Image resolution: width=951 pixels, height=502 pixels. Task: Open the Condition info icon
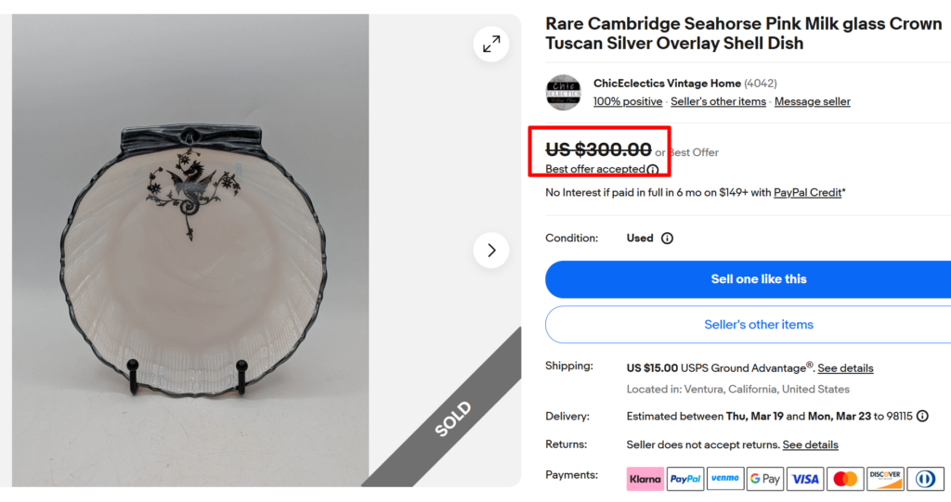[667, 238]
